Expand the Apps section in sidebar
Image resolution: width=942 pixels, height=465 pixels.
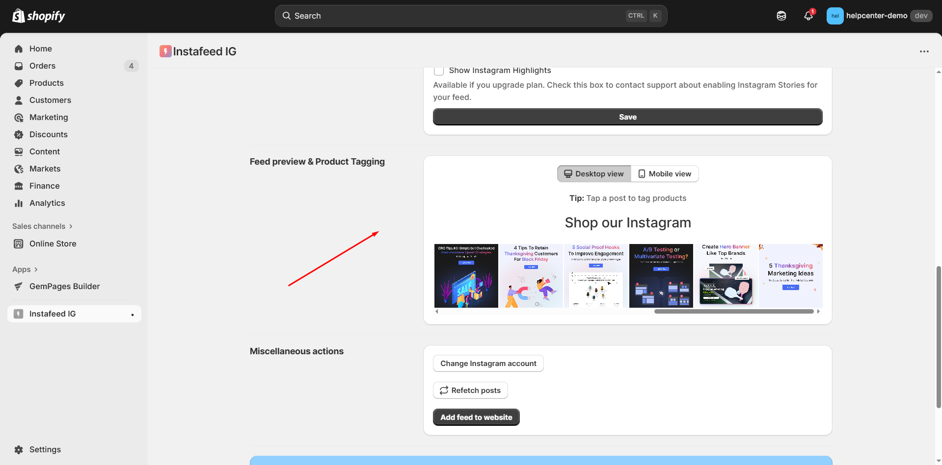point(26,269)
